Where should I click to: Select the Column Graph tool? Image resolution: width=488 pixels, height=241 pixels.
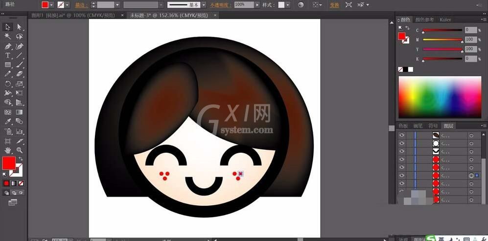[x=19, y=132]
